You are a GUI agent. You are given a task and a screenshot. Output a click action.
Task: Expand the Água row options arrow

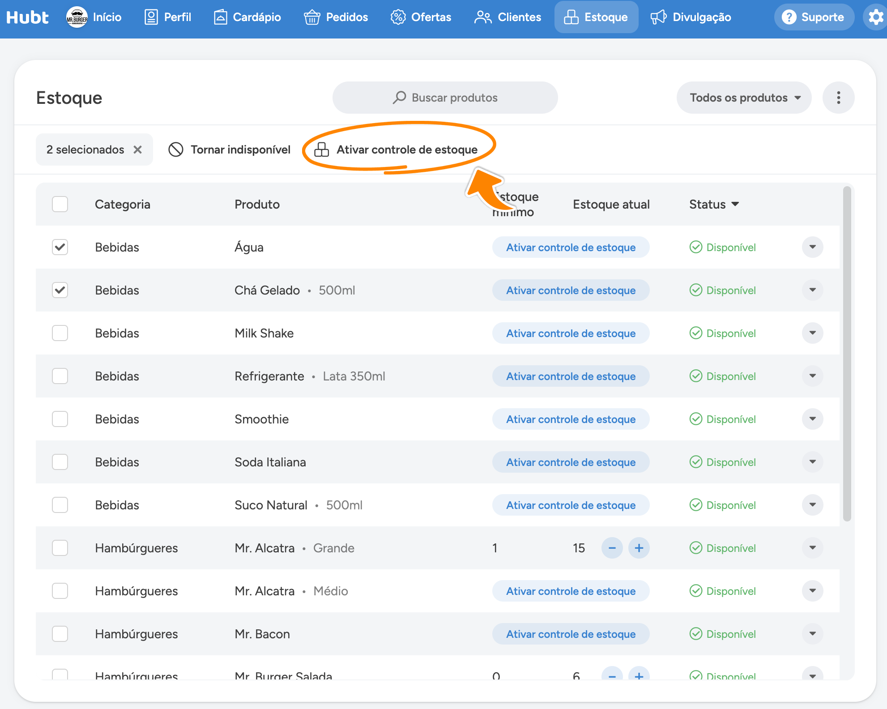point(812,247)
